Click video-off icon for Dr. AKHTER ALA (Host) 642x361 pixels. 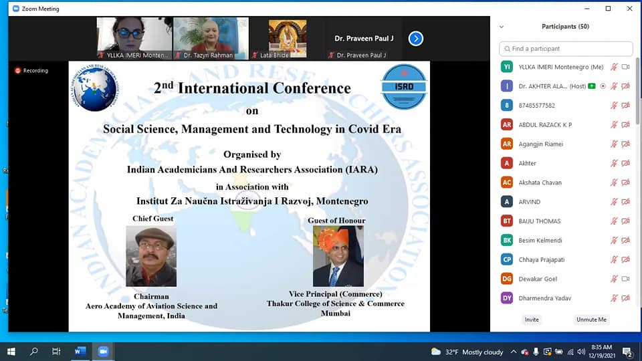click(626, 86)
